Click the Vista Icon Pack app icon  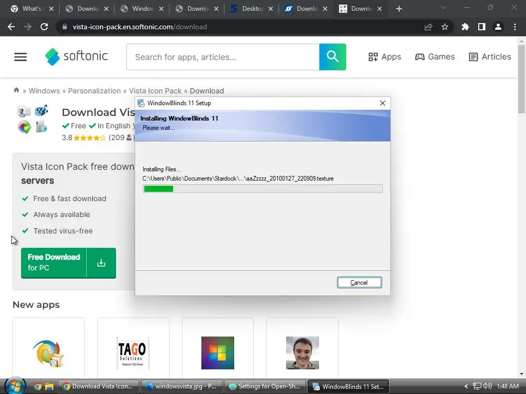click(x=32, y=119)
